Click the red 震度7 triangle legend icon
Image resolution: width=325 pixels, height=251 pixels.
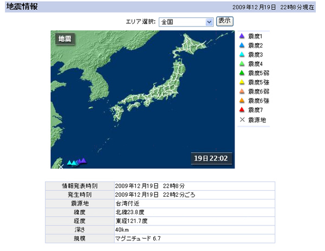point(242,110)
